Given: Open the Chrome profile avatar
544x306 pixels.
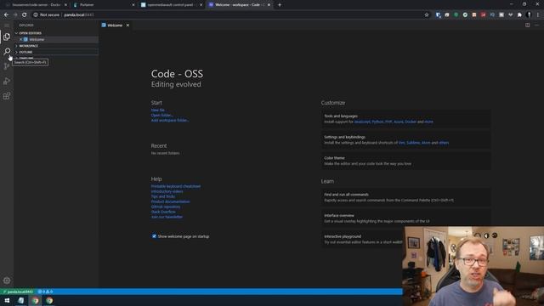Looking at the screenshot, I should point(529,15).
